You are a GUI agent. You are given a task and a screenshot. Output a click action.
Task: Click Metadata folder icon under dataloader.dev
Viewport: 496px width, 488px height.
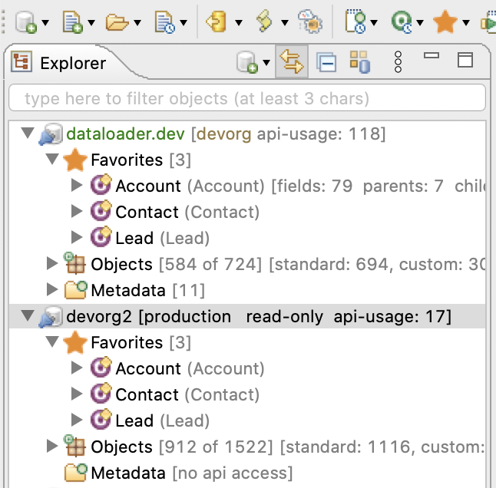click(x=75, y=290)
